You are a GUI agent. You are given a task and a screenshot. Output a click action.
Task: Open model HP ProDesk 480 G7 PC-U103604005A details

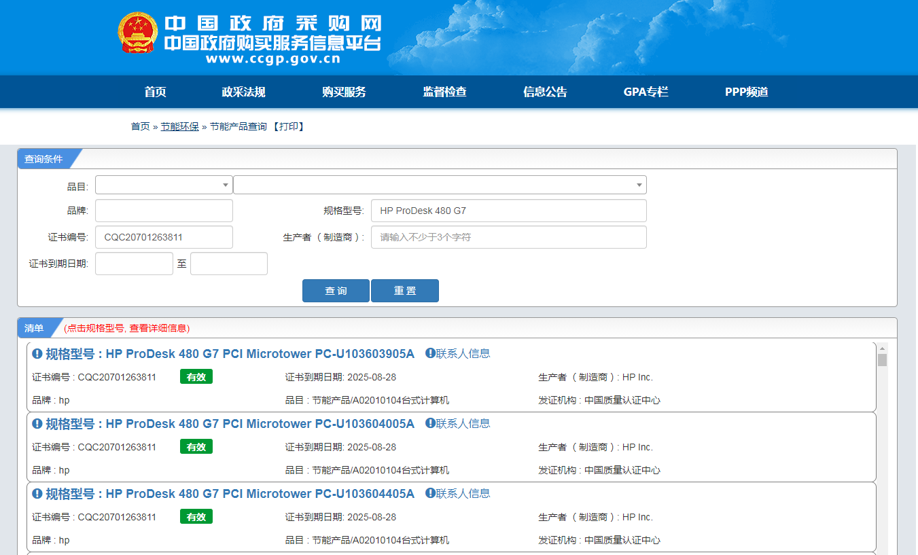point(230,423)
